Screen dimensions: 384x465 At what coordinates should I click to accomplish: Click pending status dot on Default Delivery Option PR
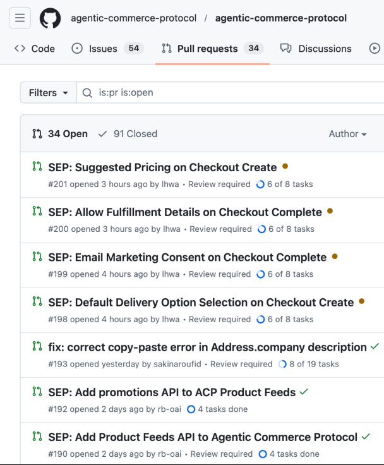point(362,301)
